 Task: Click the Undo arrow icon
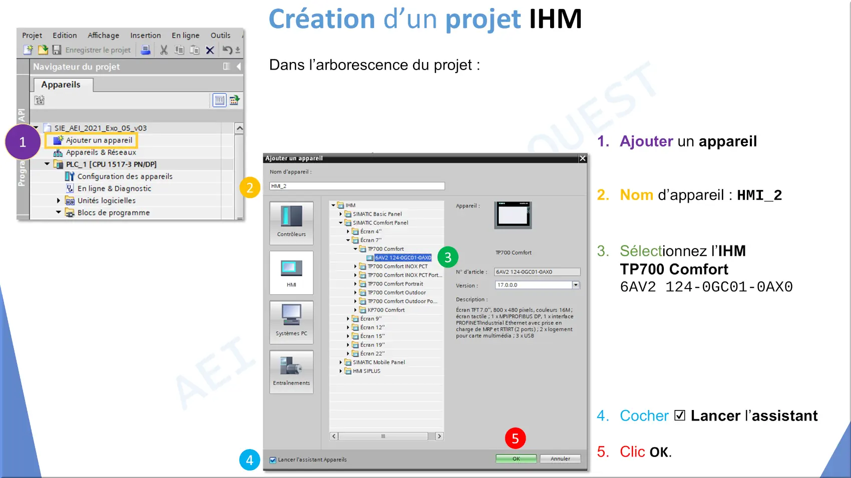[227, 50]
